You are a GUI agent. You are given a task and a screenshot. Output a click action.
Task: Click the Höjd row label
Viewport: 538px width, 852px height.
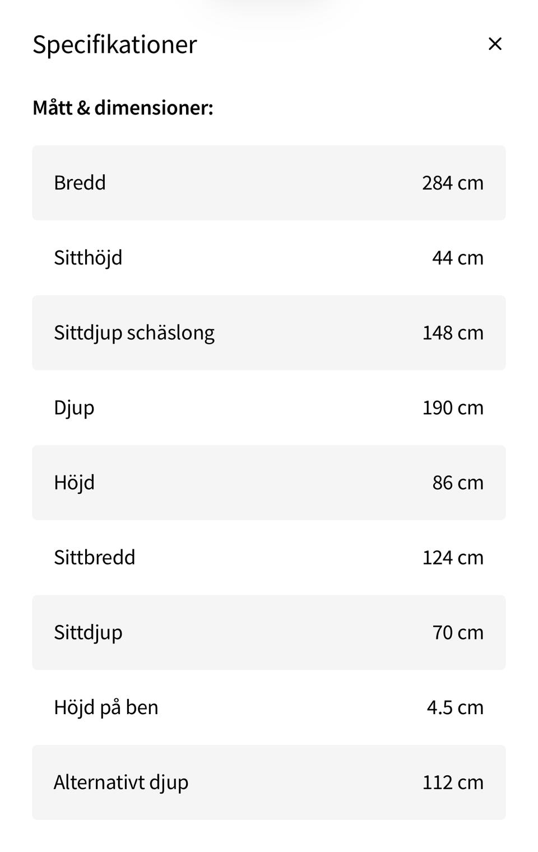74,483
